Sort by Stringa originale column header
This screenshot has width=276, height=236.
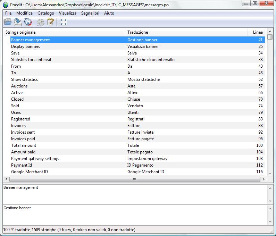click(x=64, y=32)
